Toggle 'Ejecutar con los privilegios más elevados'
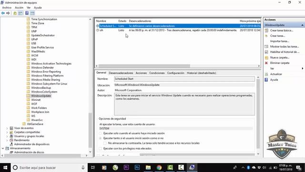Screen dimensions: 305x172 click(x=101, y=149)
